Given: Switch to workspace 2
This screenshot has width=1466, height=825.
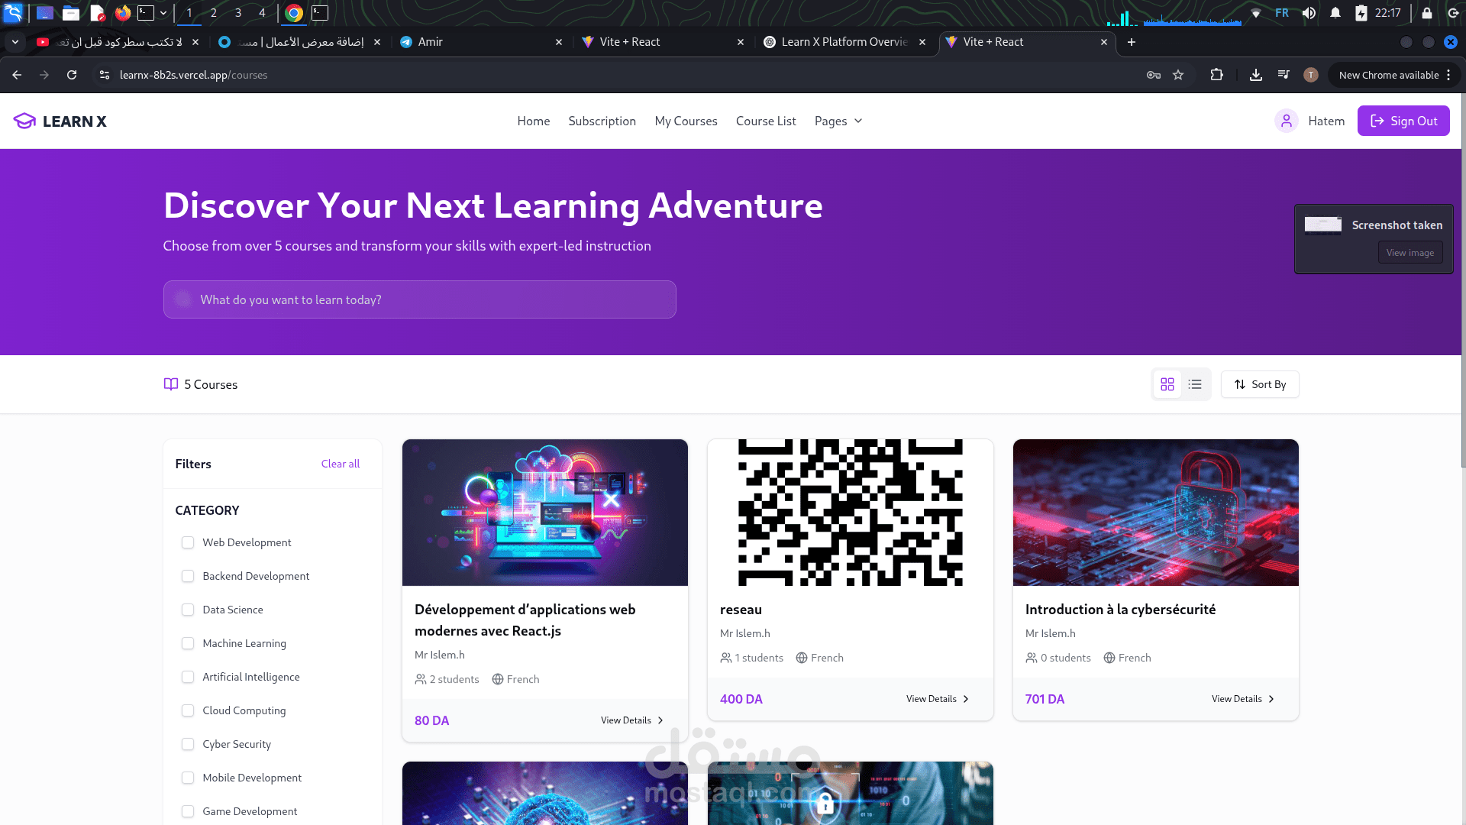Looking at the screenshot, I should pos(214,13).
